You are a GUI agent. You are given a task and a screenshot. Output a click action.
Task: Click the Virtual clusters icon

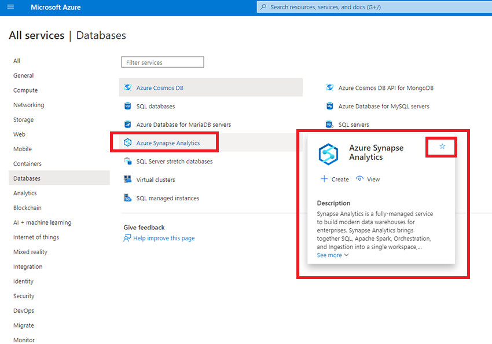point(128,180)
